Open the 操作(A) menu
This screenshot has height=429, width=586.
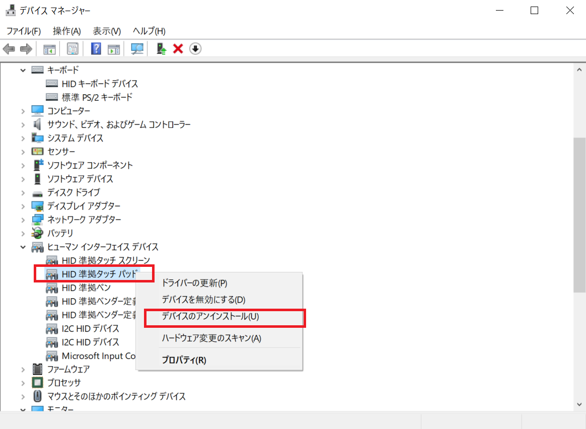[66, 31]
